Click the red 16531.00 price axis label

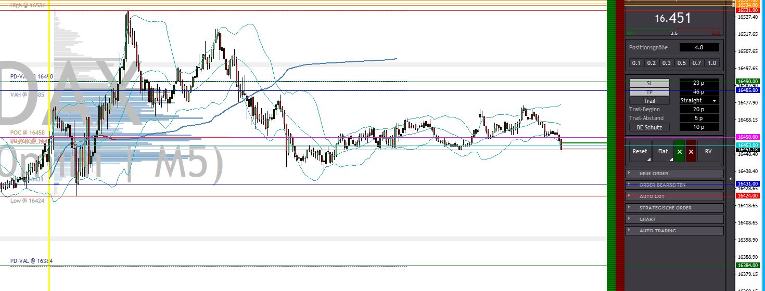[747, 10]
